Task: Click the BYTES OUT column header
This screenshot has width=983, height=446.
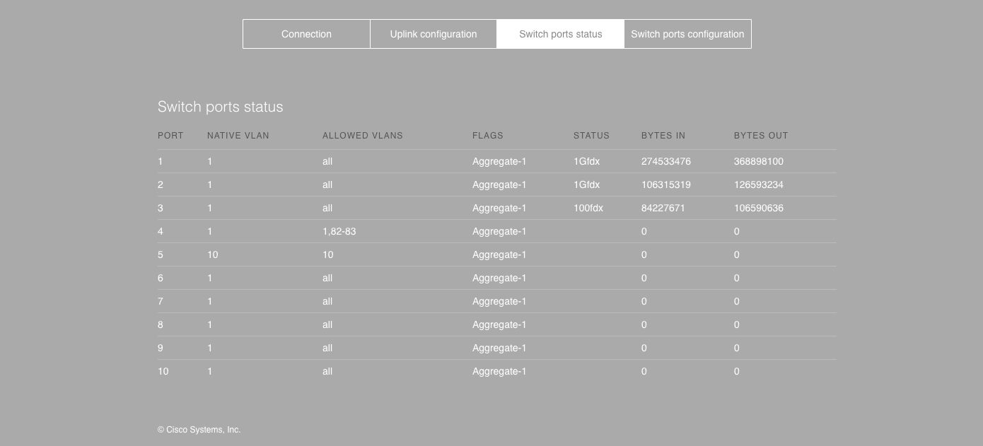Action: (x=761, y=136)
